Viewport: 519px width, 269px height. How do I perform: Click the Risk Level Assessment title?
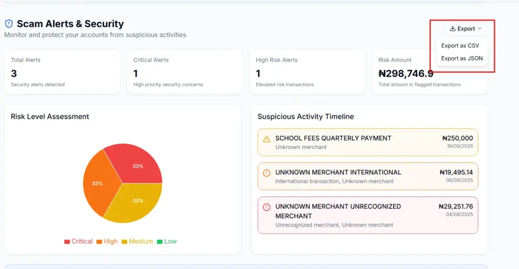50,117
